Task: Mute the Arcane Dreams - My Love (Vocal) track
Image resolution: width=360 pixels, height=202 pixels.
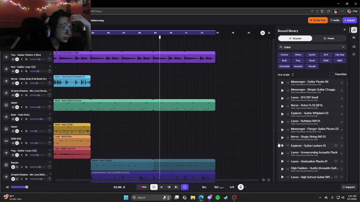Action: 13,95
